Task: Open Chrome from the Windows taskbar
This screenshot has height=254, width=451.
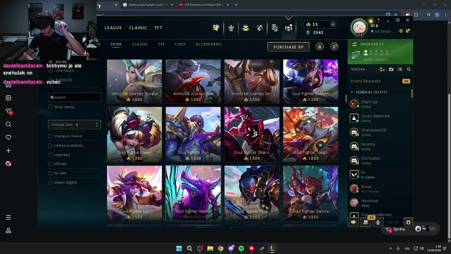Action: tap(220, 248)
